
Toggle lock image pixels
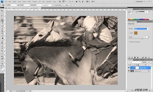click(x=134, y=65)
